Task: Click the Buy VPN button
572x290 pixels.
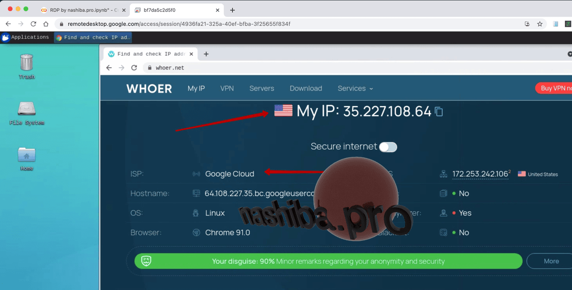Action: [x=553, y=89]
